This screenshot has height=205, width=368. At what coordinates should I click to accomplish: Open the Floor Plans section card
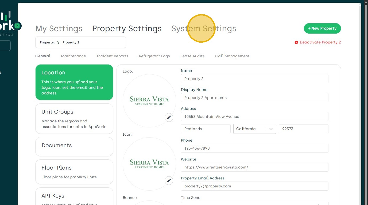(74, 172)
